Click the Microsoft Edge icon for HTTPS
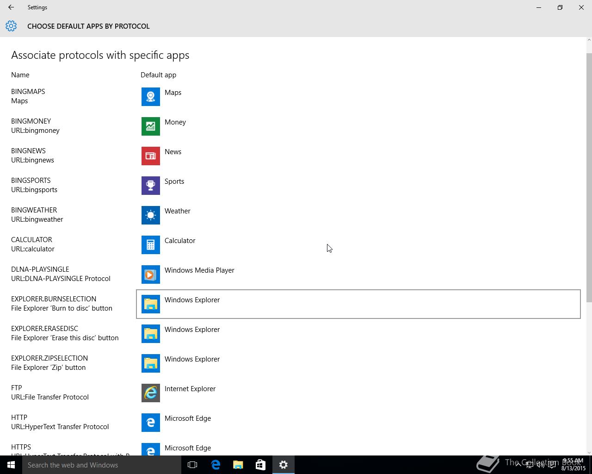This screenshot has height=474, width=592. pos(151,449)
